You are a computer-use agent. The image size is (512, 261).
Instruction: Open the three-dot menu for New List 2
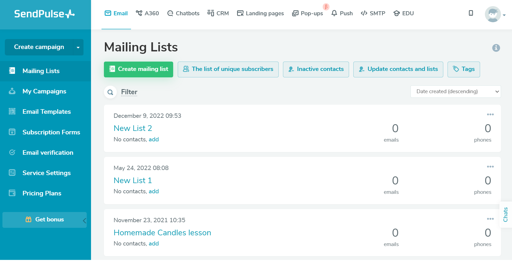(x=491, y=115)
